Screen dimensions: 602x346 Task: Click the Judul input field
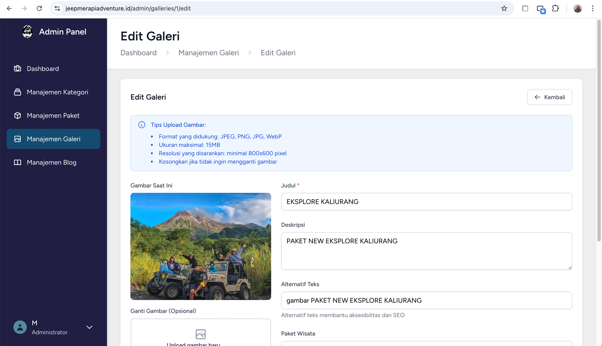[x=426, y=202]
